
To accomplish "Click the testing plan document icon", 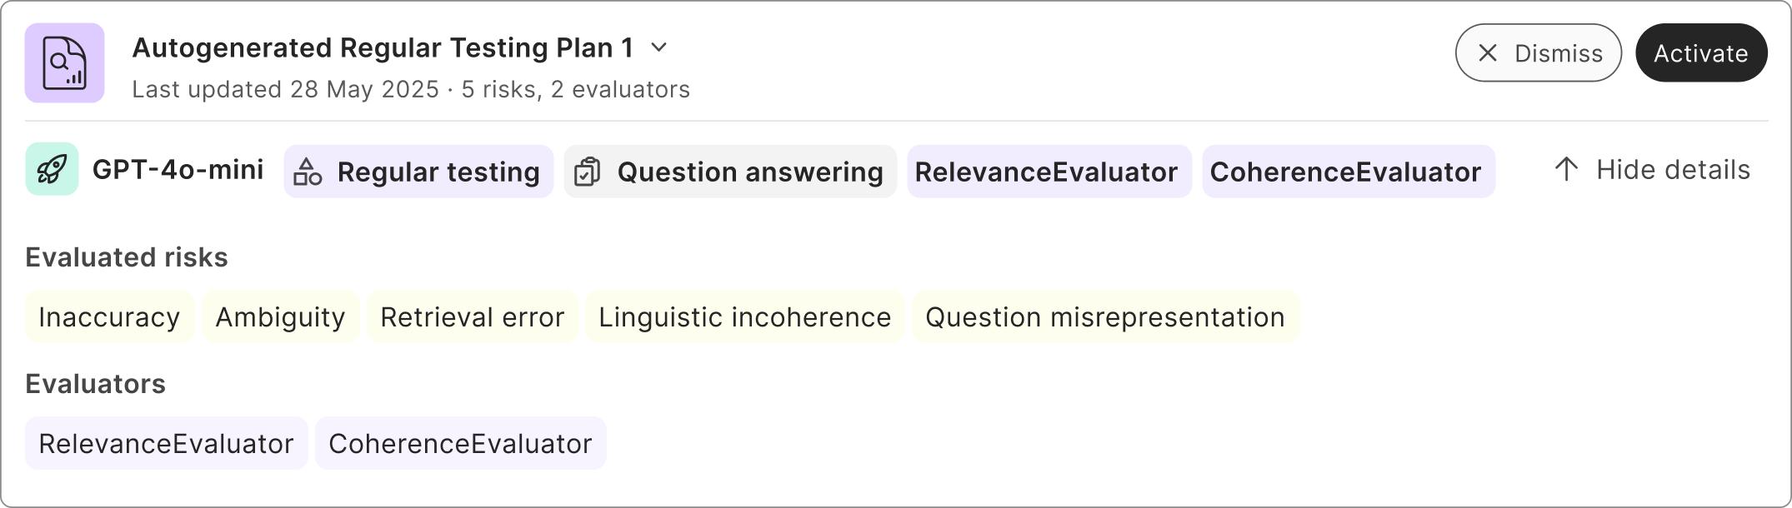I will coord(64,63).
